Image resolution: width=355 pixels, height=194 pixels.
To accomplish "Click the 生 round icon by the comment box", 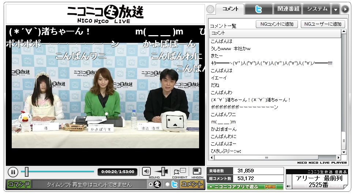I will pos(157,184).
